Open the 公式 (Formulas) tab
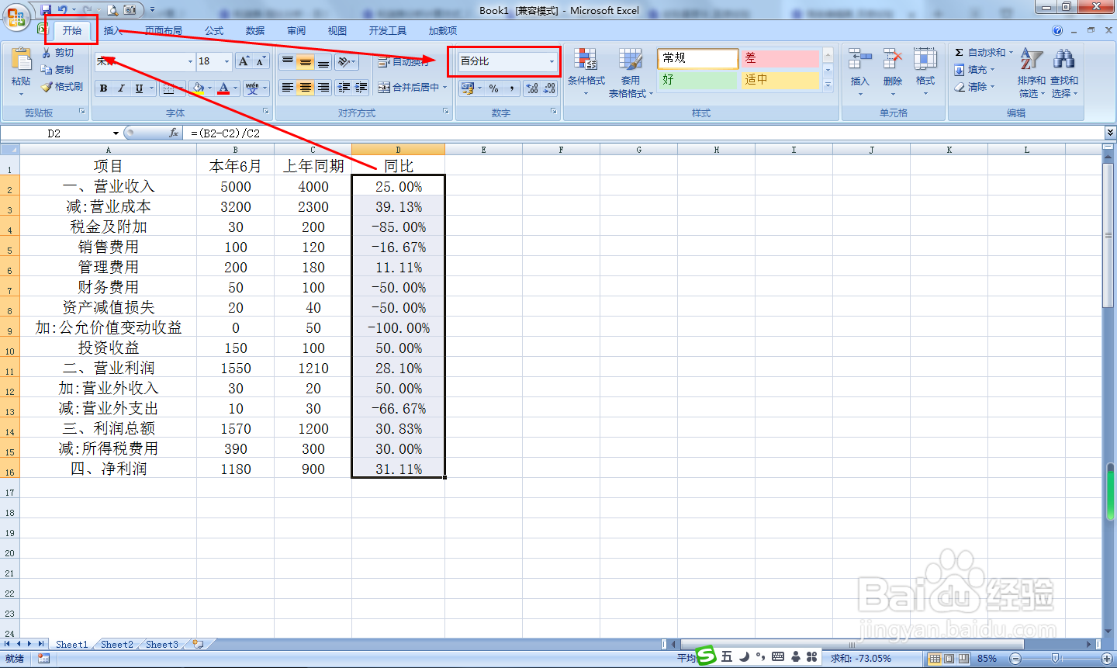 (214, 31)
